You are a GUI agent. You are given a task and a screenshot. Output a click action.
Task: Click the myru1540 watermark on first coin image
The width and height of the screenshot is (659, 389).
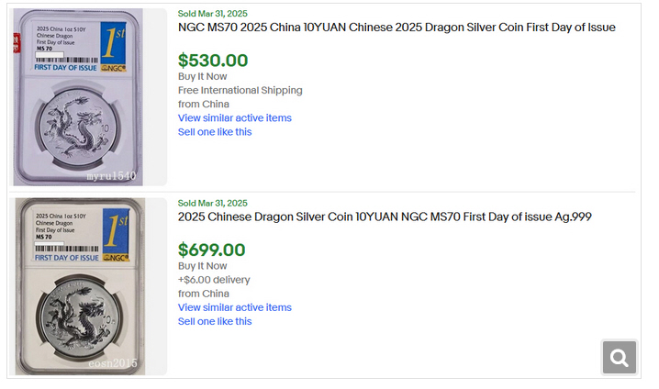(x=111, y=175)
